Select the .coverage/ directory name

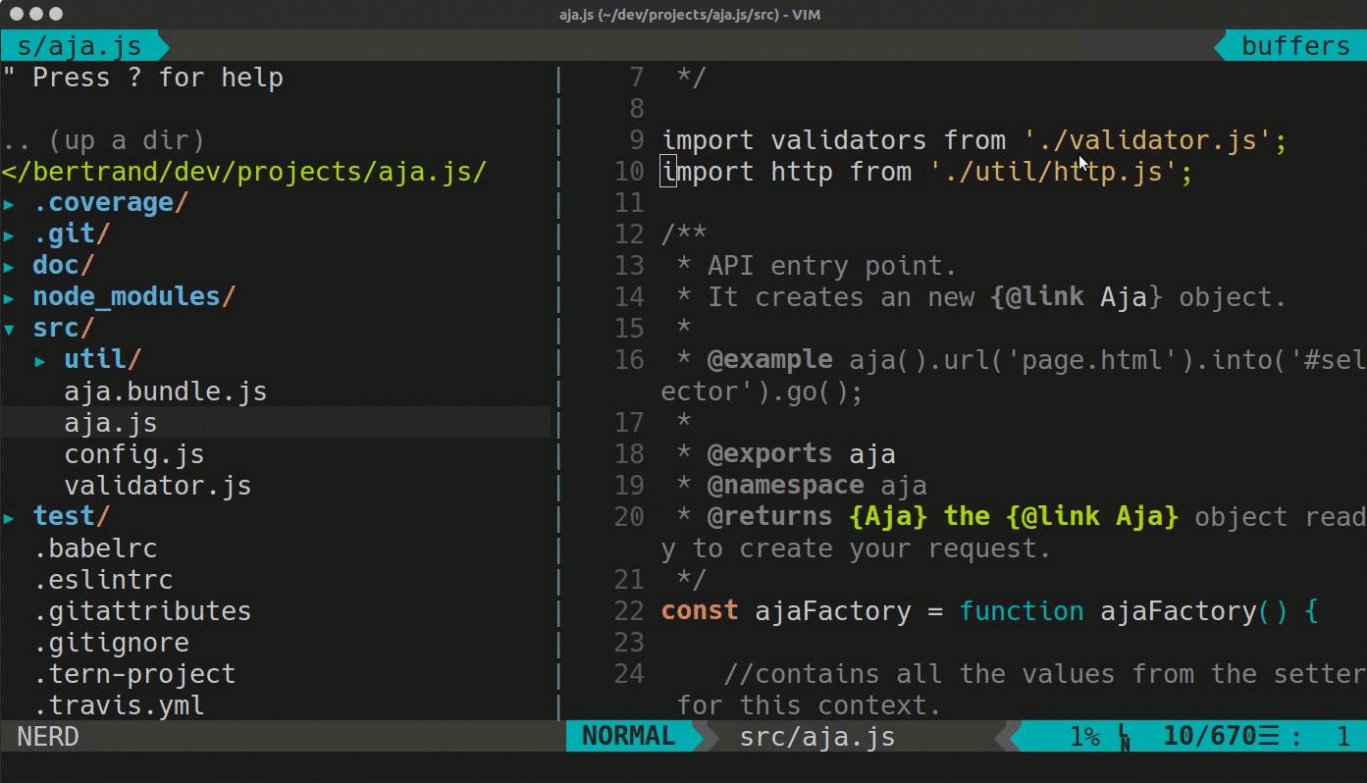coord(111,203)
